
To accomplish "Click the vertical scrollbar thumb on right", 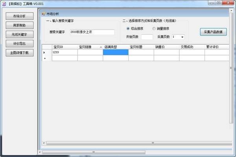I will click(x=231, y=68).
